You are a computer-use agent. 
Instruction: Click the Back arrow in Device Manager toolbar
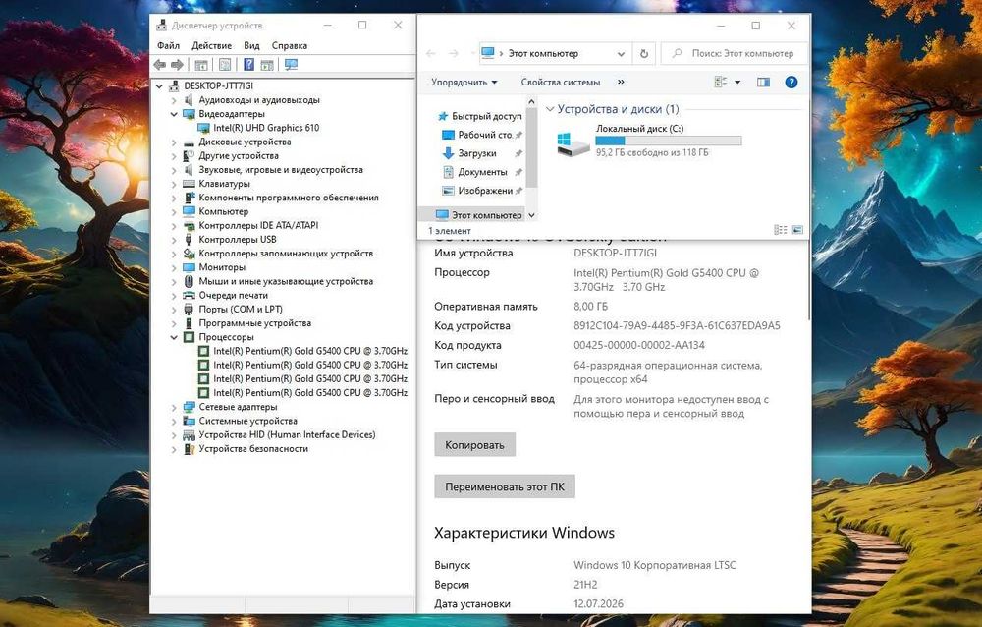click(x=160, y=65)
